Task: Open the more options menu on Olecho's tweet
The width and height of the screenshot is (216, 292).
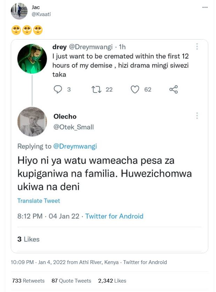Action: click(198, 115)
